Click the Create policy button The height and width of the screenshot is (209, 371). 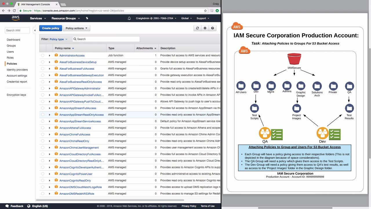50,28
